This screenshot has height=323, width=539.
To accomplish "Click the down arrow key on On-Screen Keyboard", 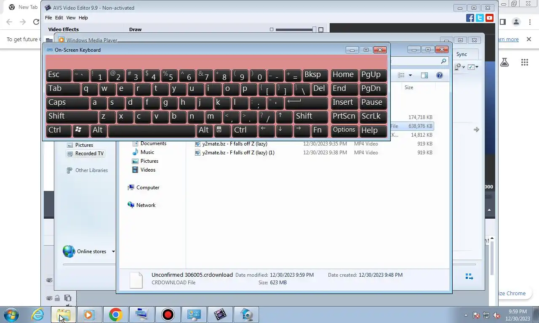I will click(284, 130).
